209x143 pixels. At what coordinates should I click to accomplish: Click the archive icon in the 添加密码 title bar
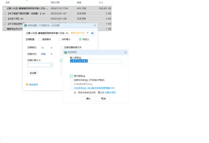(66, 52)
